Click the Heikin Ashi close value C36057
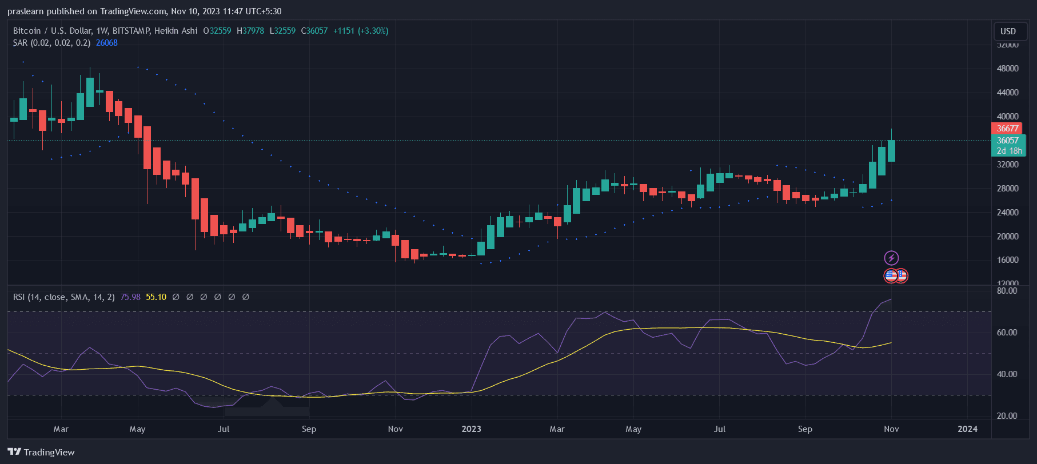The image size is (1037, 464). tap(314, 31)
